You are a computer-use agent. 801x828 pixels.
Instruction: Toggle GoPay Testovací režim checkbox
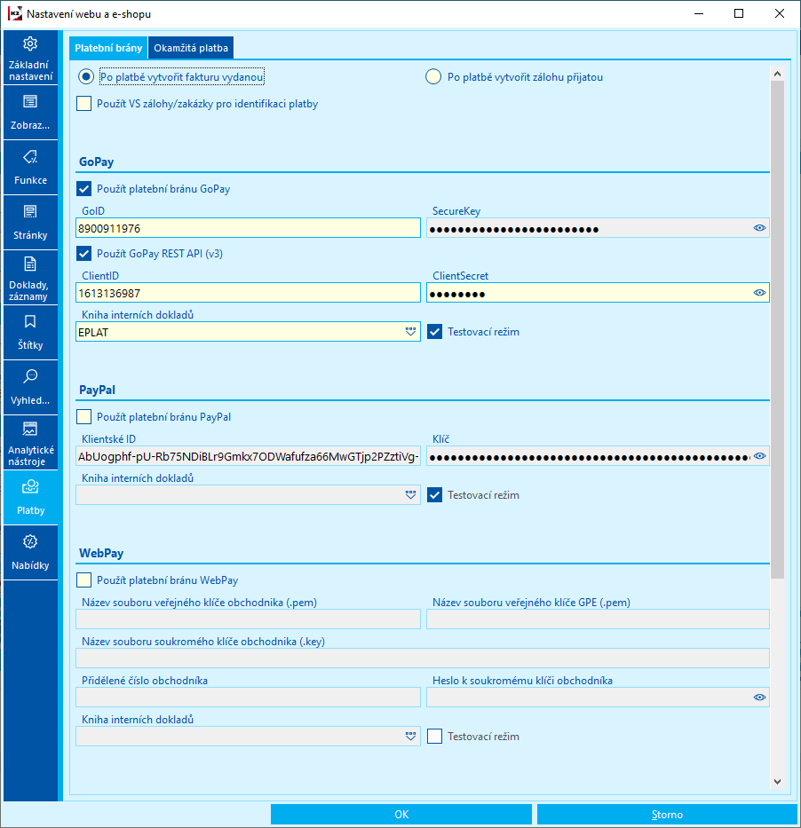435,332
